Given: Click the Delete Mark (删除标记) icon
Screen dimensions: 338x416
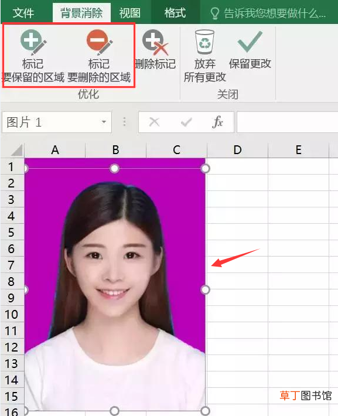Looking at the screenshot, I should (x=155, y=50).
